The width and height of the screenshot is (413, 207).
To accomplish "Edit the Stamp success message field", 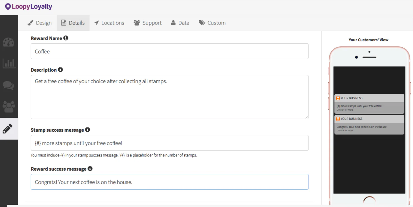I will (x=170, y=143).
